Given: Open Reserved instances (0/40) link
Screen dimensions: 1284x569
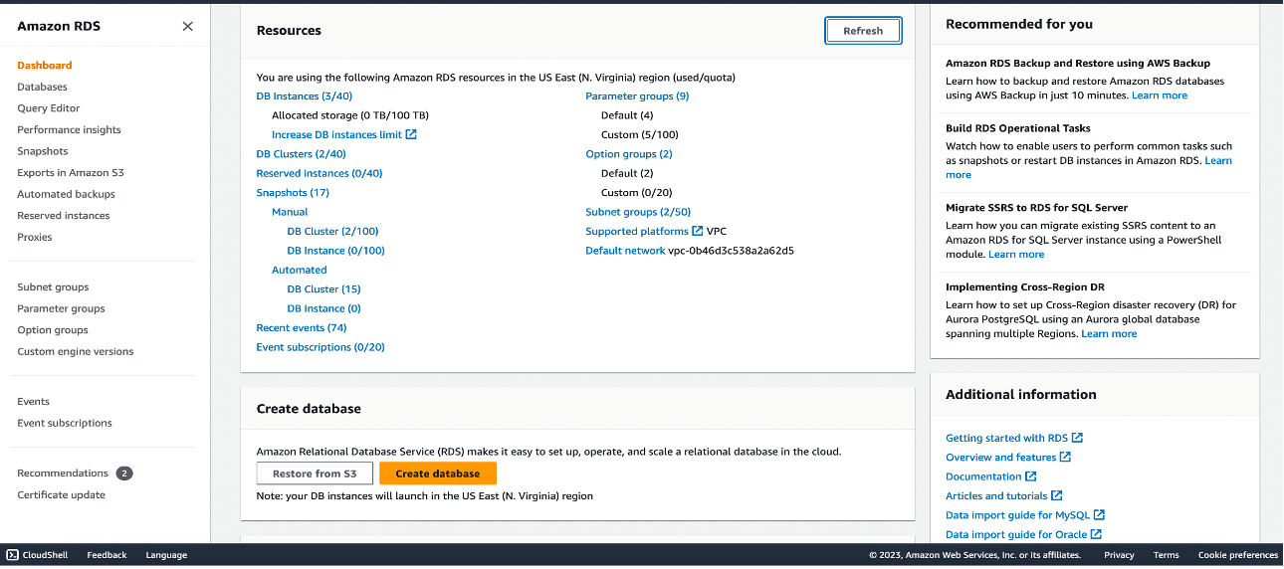Looking at the screenshot, I should [320, 173].
